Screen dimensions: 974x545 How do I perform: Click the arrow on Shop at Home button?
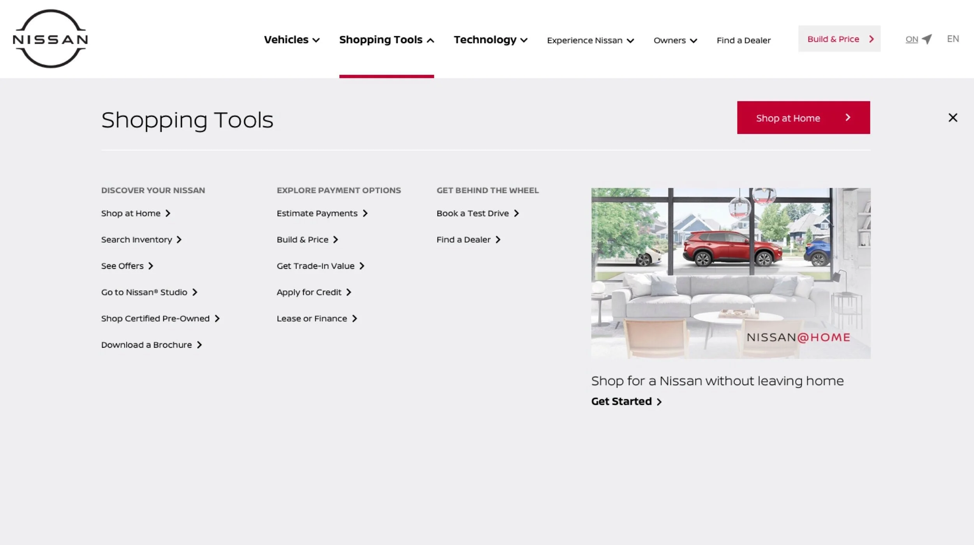(x=848, y=117)
